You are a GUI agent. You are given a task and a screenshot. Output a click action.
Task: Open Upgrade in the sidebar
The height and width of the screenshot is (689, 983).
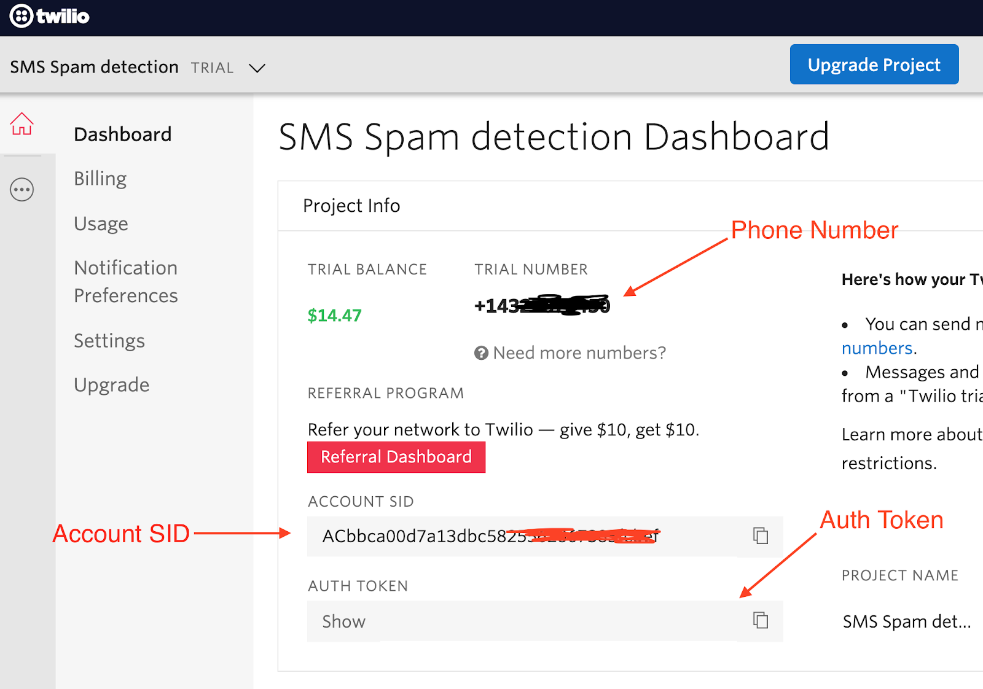point(112,385)
